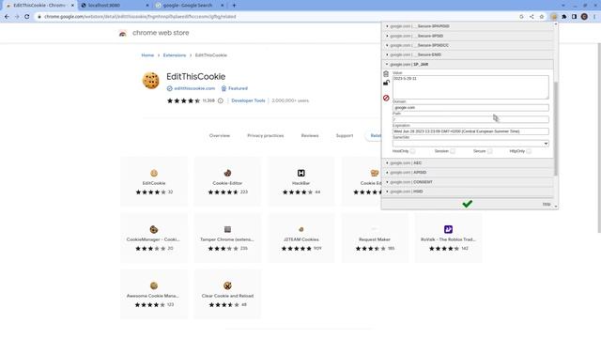Enable the HttpOnly checkbox
The image size is (601, 338).
[529, 151]
